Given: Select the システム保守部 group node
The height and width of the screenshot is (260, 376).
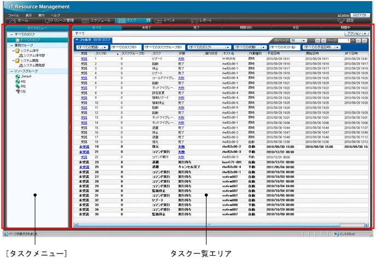Looking at the screenshot, I should [x=32, y=55].
